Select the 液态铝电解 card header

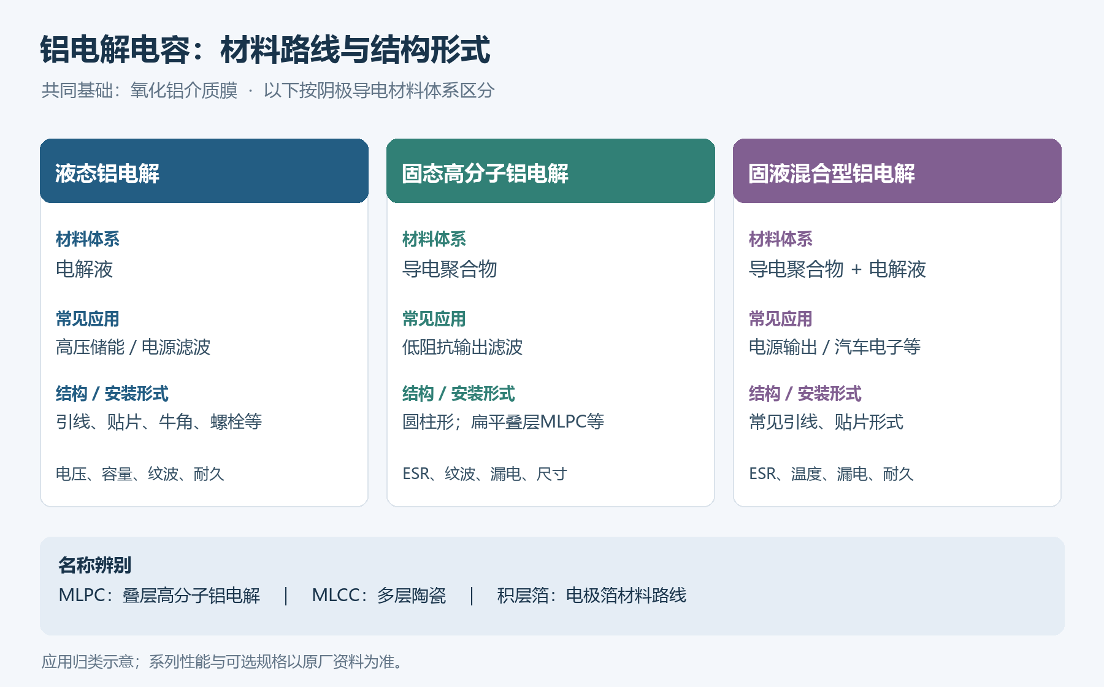[204, 171]
